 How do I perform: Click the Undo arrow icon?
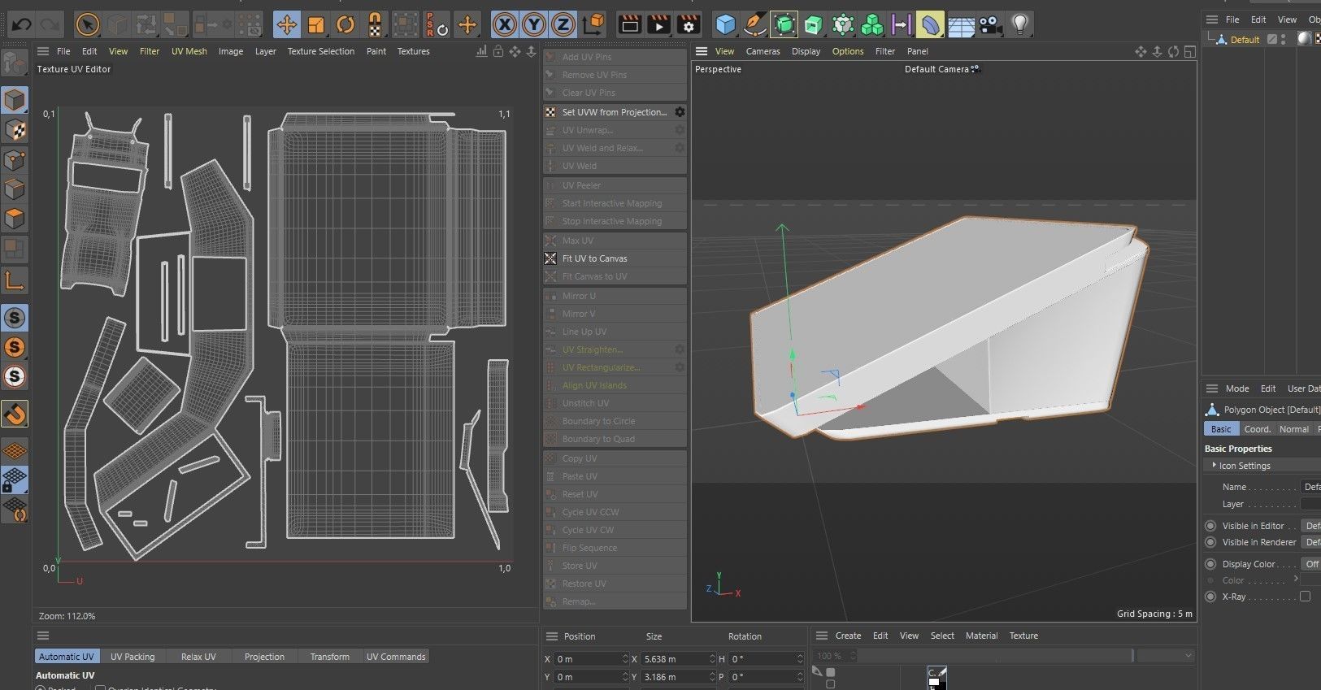pos(21,24)
